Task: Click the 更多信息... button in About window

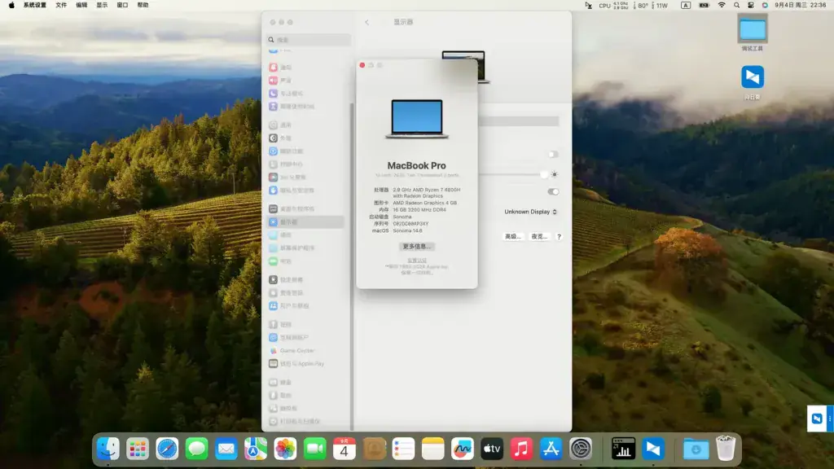Action: tap(417, 247)
